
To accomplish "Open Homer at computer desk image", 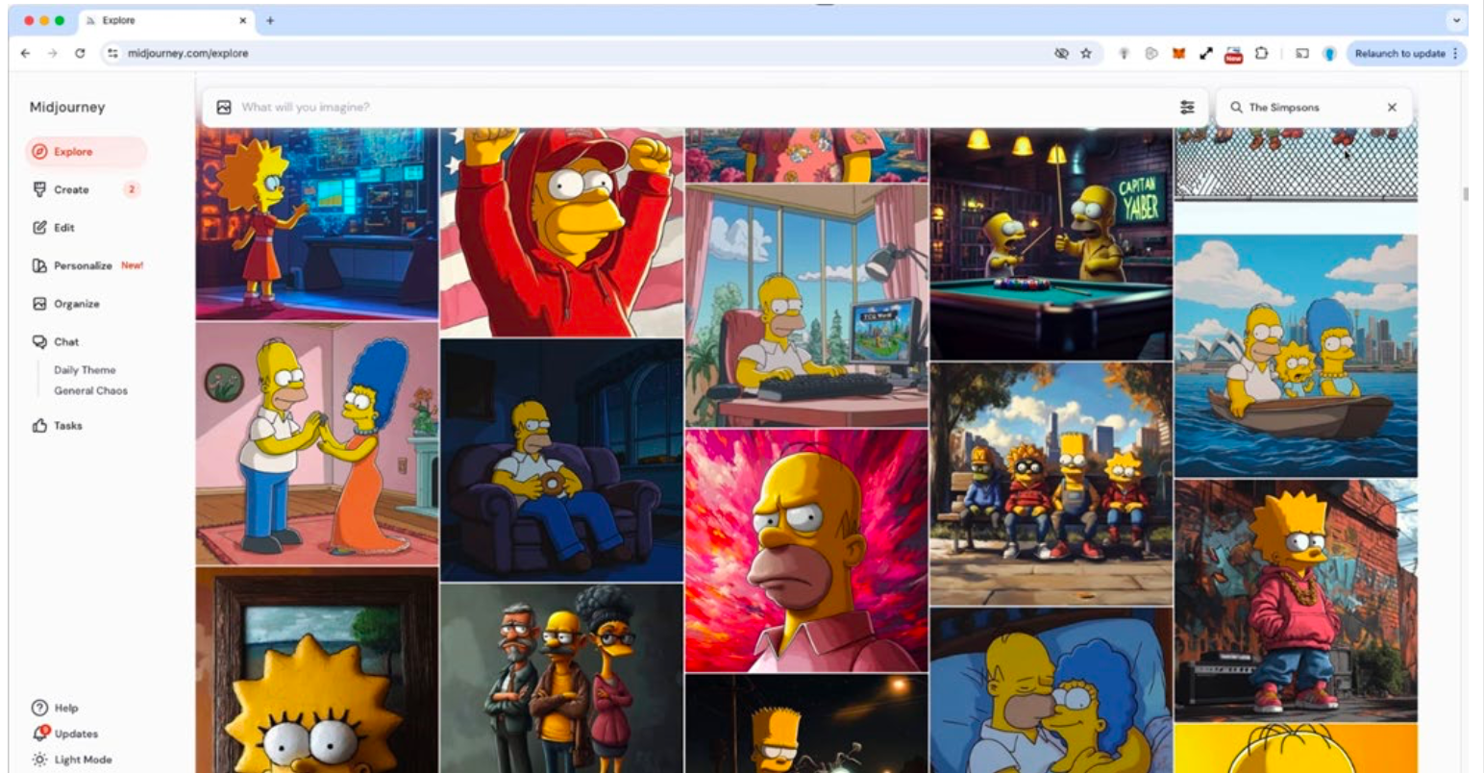I will click(806, 306).
